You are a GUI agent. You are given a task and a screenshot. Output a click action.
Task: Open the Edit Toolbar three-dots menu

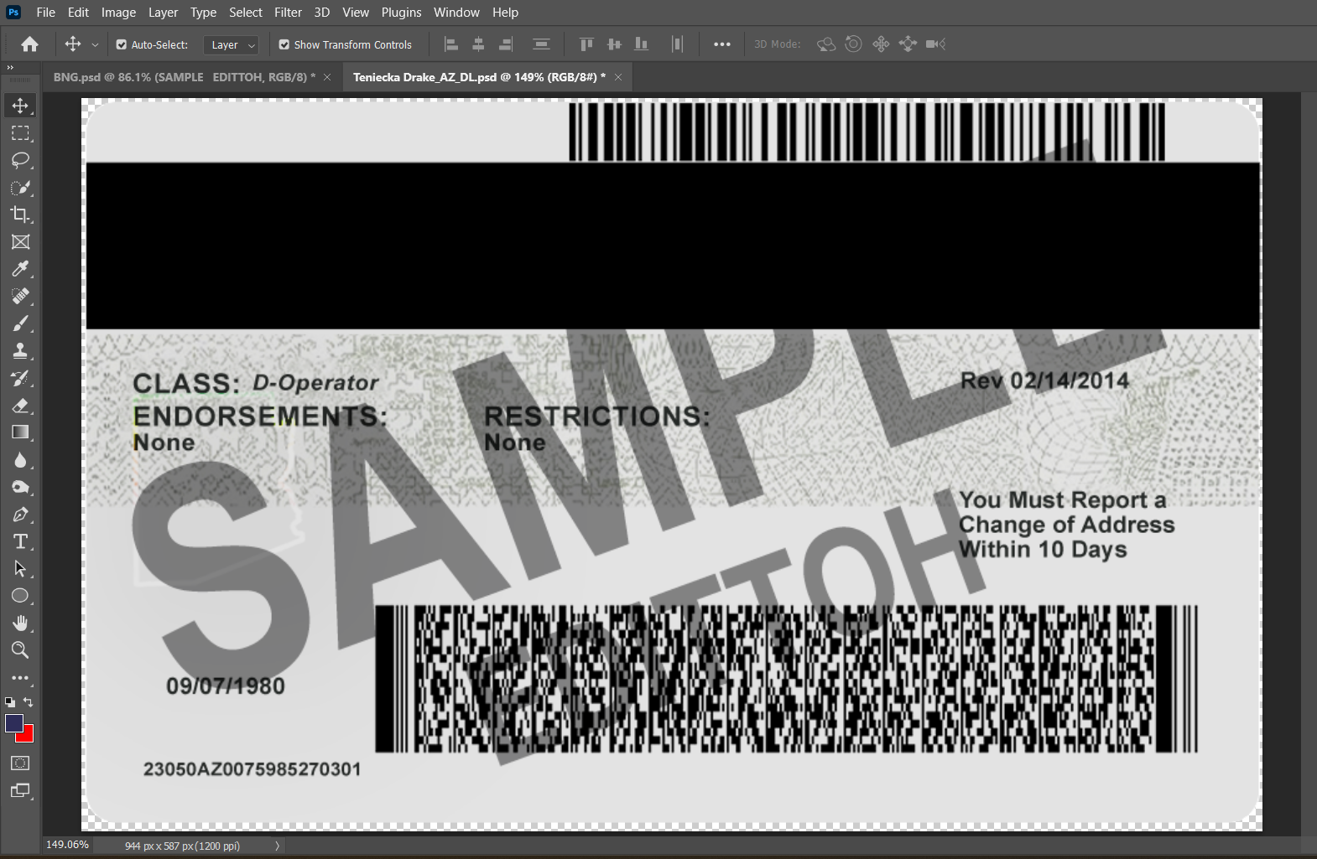(x=20, y=678)
